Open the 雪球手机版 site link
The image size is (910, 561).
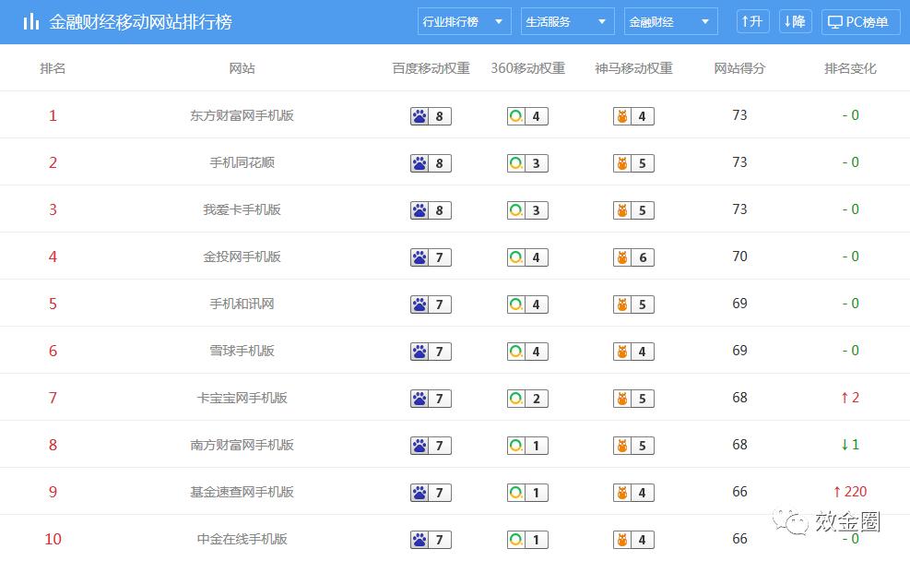point(242,351)
